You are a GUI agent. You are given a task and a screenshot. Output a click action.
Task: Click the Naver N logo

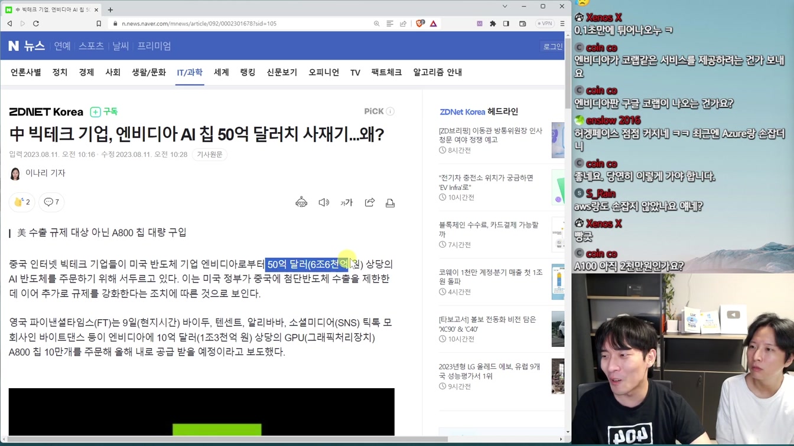point(14,45)
